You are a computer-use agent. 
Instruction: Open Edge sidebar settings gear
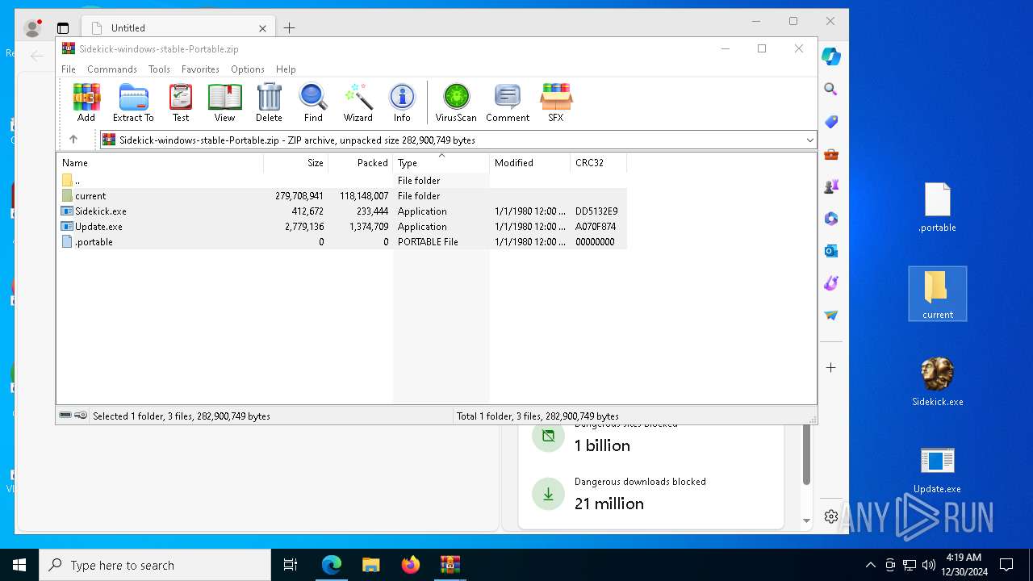(x=830, y=516)
